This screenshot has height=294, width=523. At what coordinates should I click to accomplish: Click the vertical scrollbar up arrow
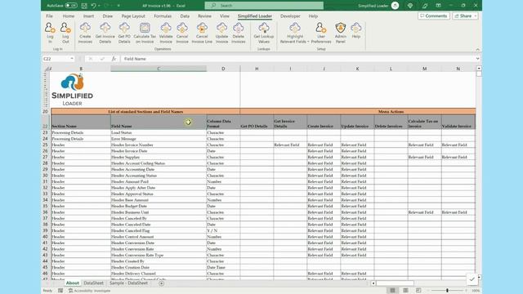pyautogui.click(x=479, y=69)
